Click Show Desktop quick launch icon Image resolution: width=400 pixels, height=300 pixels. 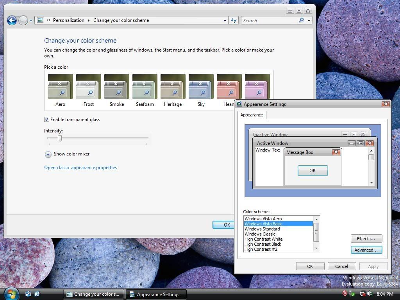click(28, 294)
